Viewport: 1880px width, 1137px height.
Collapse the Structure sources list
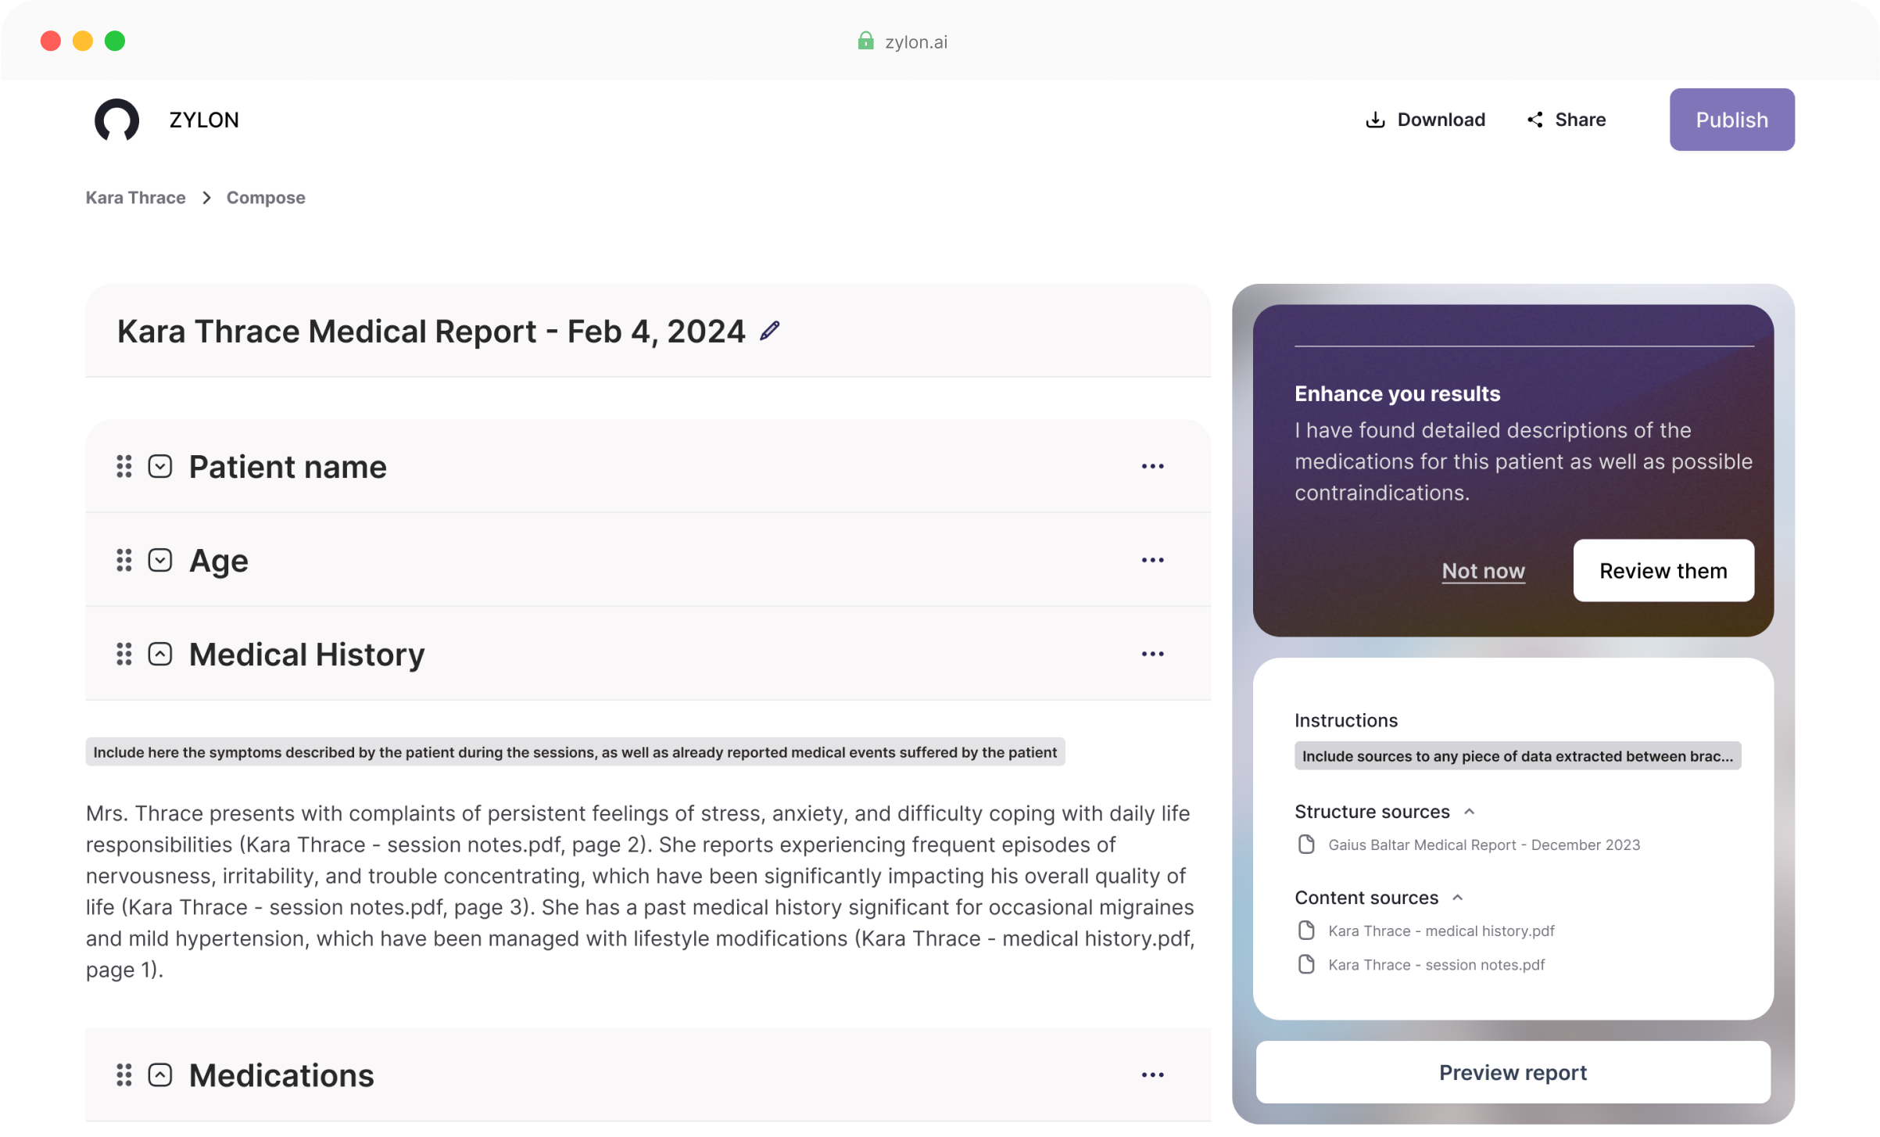point(1469,812)
